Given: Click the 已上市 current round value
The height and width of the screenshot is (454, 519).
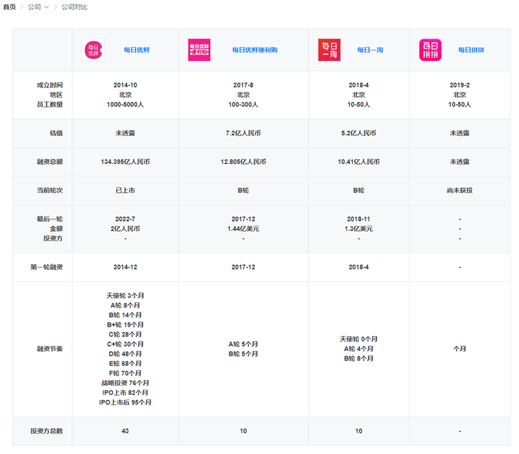Looking at the screenshot, I should [125, 190].
